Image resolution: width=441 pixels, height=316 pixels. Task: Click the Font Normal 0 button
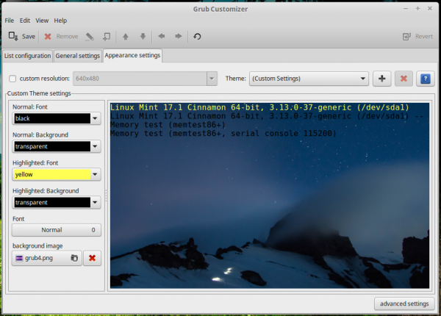[x=57, y=230]
